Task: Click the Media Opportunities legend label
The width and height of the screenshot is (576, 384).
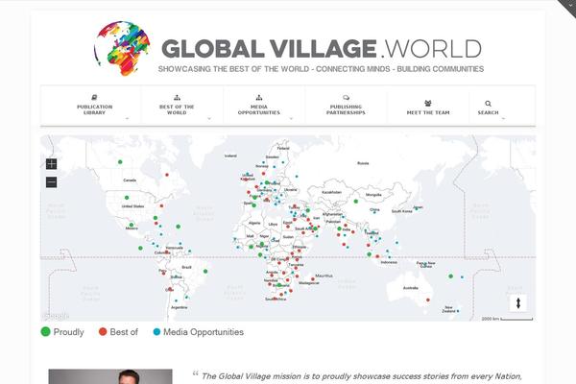Action: tap(204, 332)
